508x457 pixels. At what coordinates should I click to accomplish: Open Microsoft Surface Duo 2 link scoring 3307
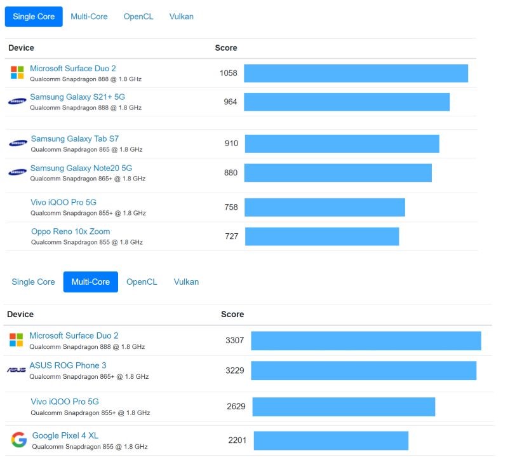74,336
